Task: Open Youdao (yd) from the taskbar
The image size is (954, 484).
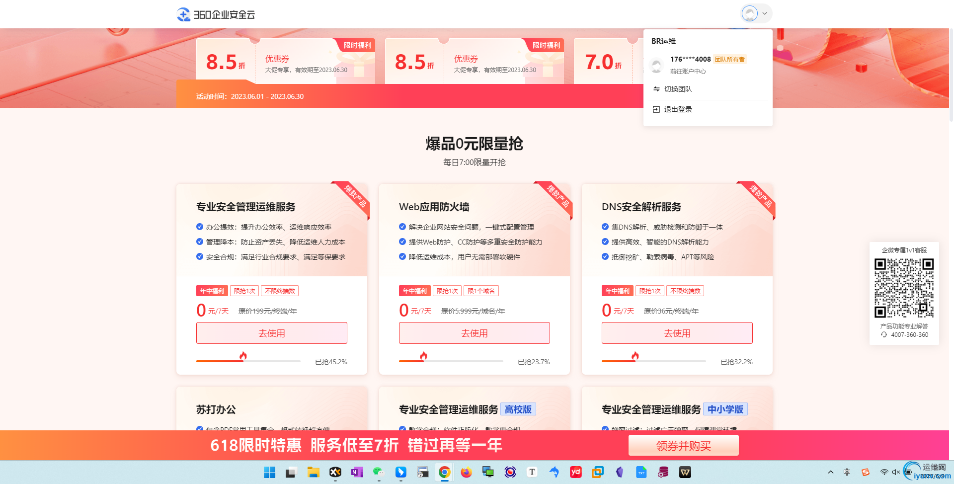Action: [575, 472]
